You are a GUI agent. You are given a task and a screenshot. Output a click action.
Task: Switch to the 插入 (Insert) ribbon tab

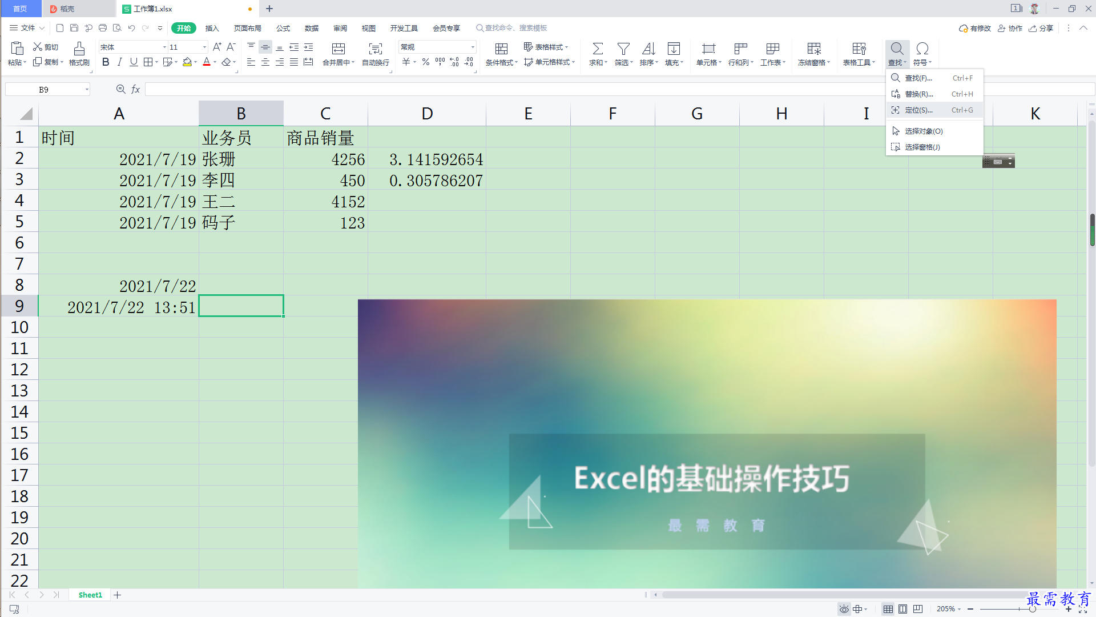212,28
